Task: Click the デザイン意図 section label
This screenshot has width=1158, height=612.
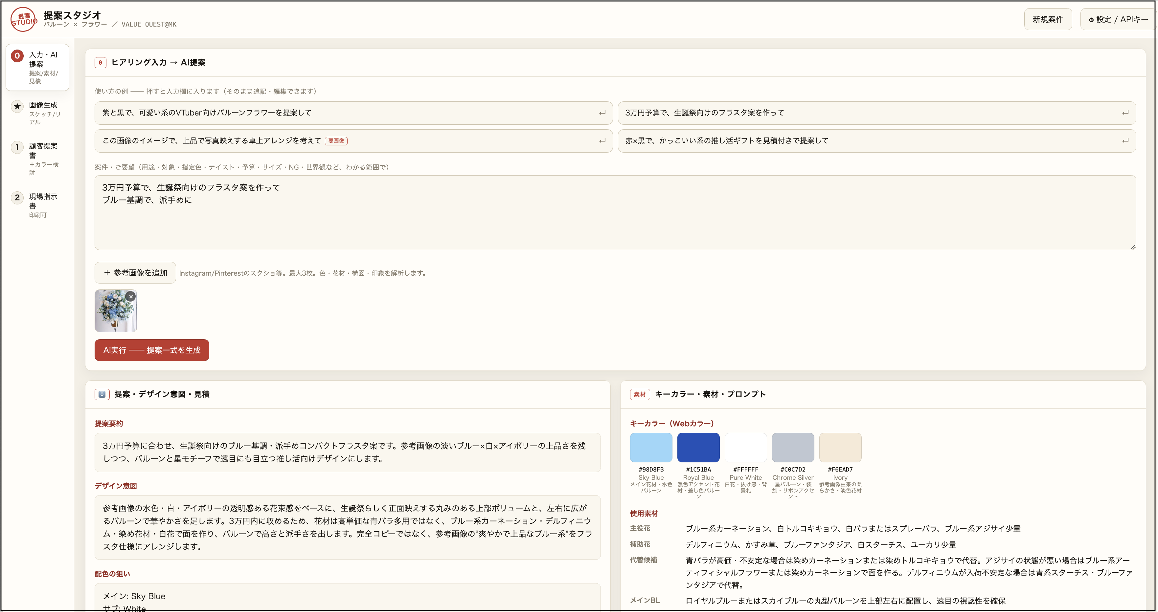Action: coord(116,486)
